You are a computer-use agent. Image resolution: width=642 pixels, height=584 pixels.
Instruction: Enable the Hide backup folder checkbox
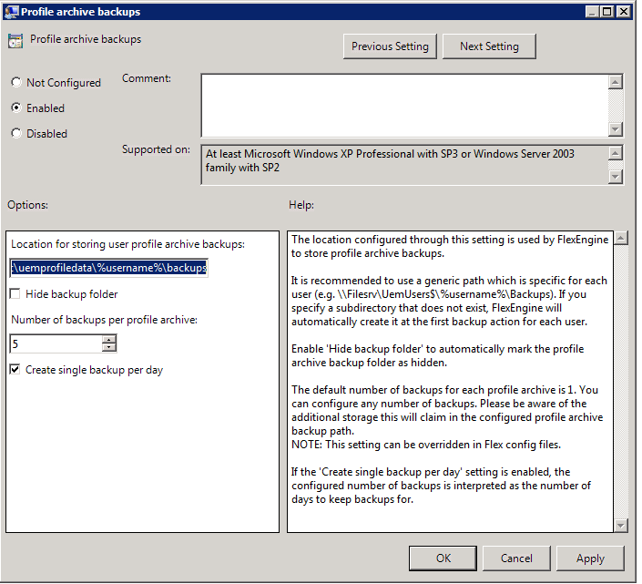tap(15, 294)
